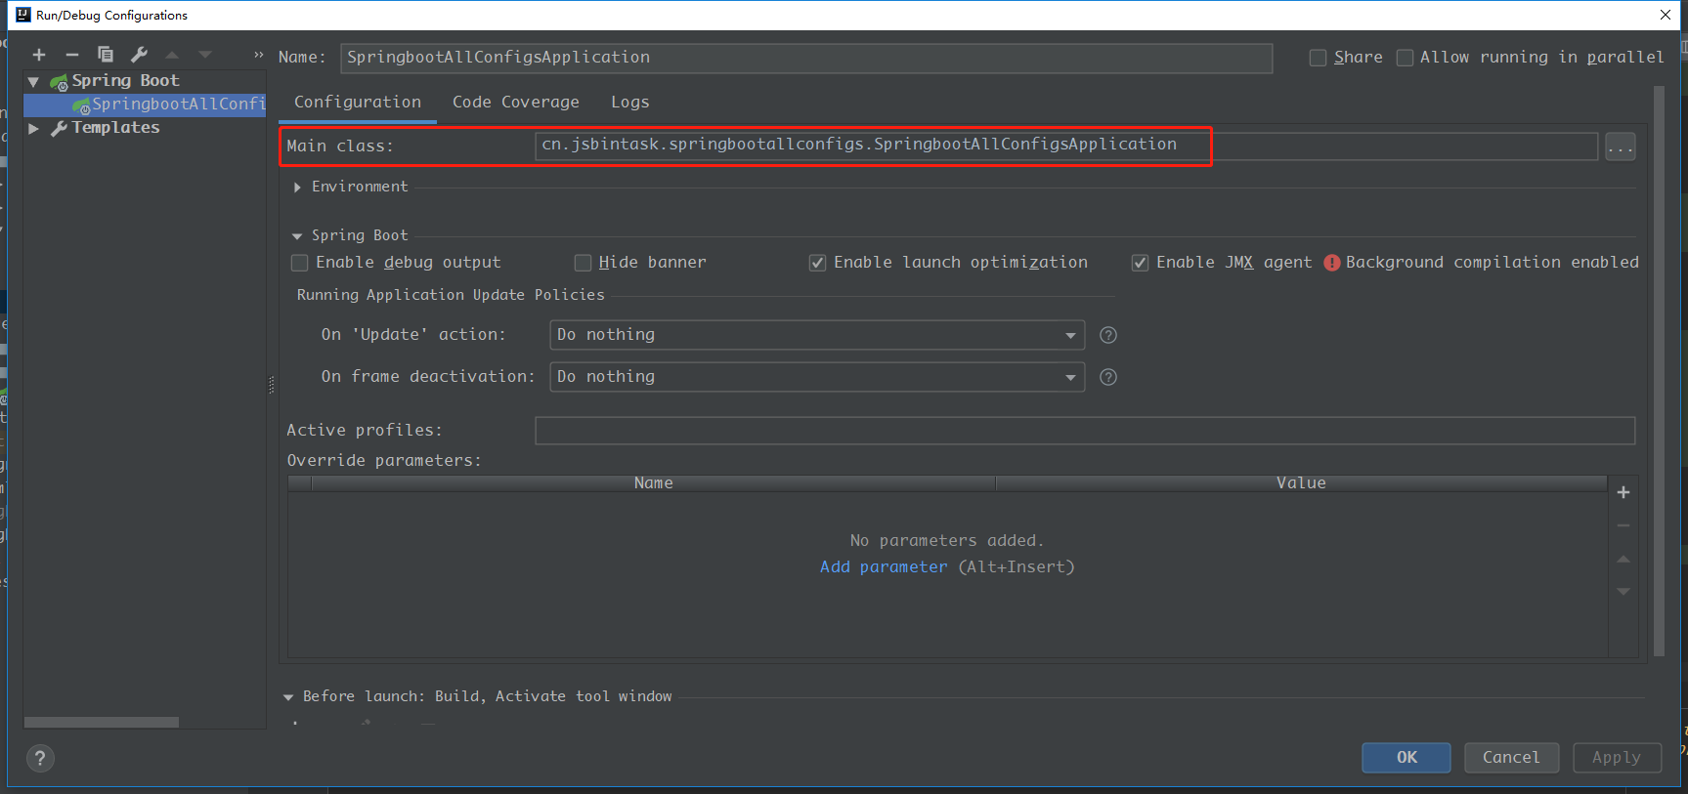Toggle the Share checkbox
Image resolution: width=1688 pixels, height=794 pixels.
pyautogui.click(x=1318, y=58)
